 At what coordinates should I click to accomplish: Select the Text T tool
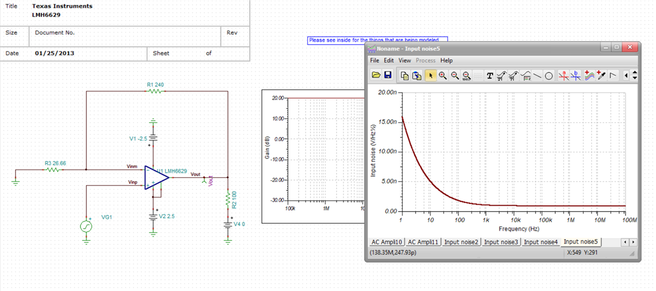(x=490, y=76)
